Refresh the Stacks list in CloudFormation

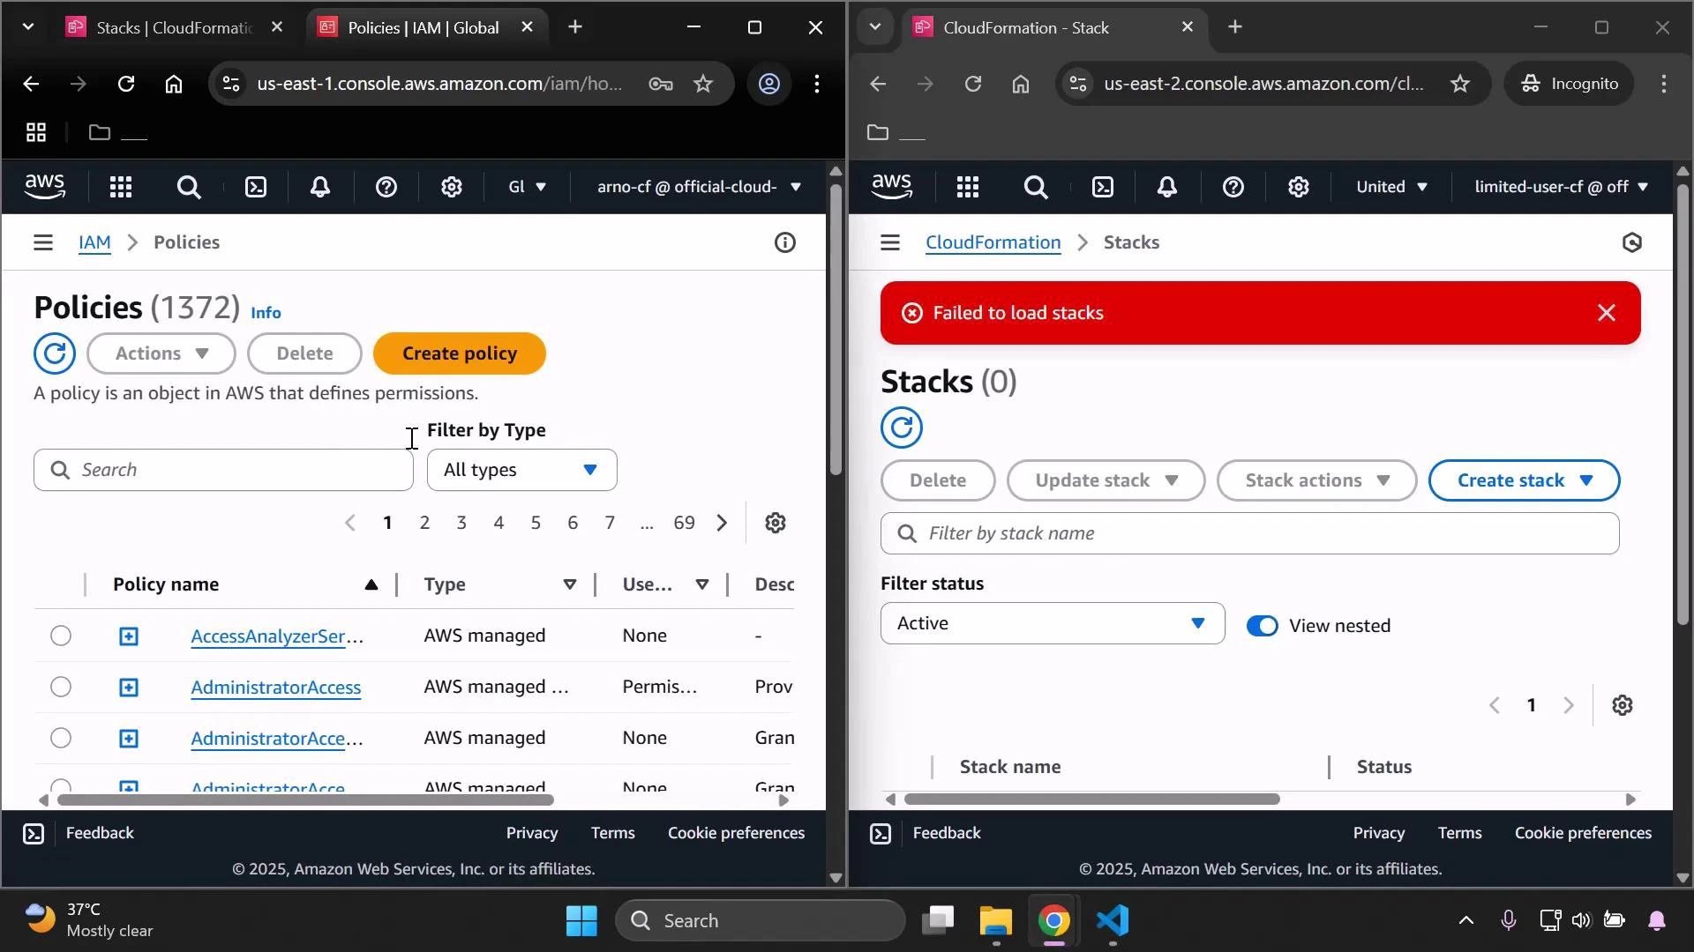click(901, 428)
